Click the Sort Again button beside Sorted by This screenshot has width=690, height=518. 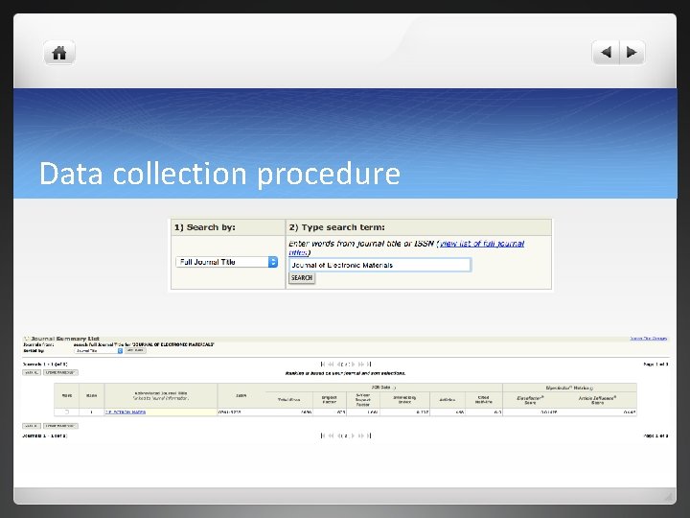coord(135,351)
